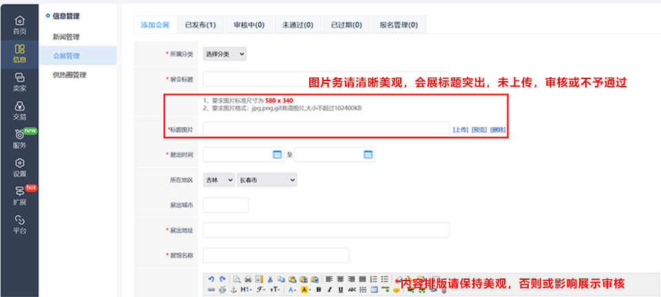This screenshot has height=297, width=661.
Task: Click the 扩展 extensions sidebar icon
Action: (x=19, y=196)
